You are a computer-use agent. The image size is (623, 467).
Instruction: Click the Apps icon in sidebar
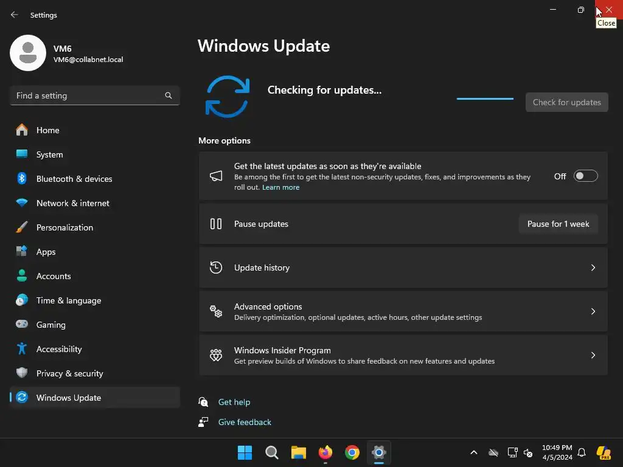click(22, 251)
